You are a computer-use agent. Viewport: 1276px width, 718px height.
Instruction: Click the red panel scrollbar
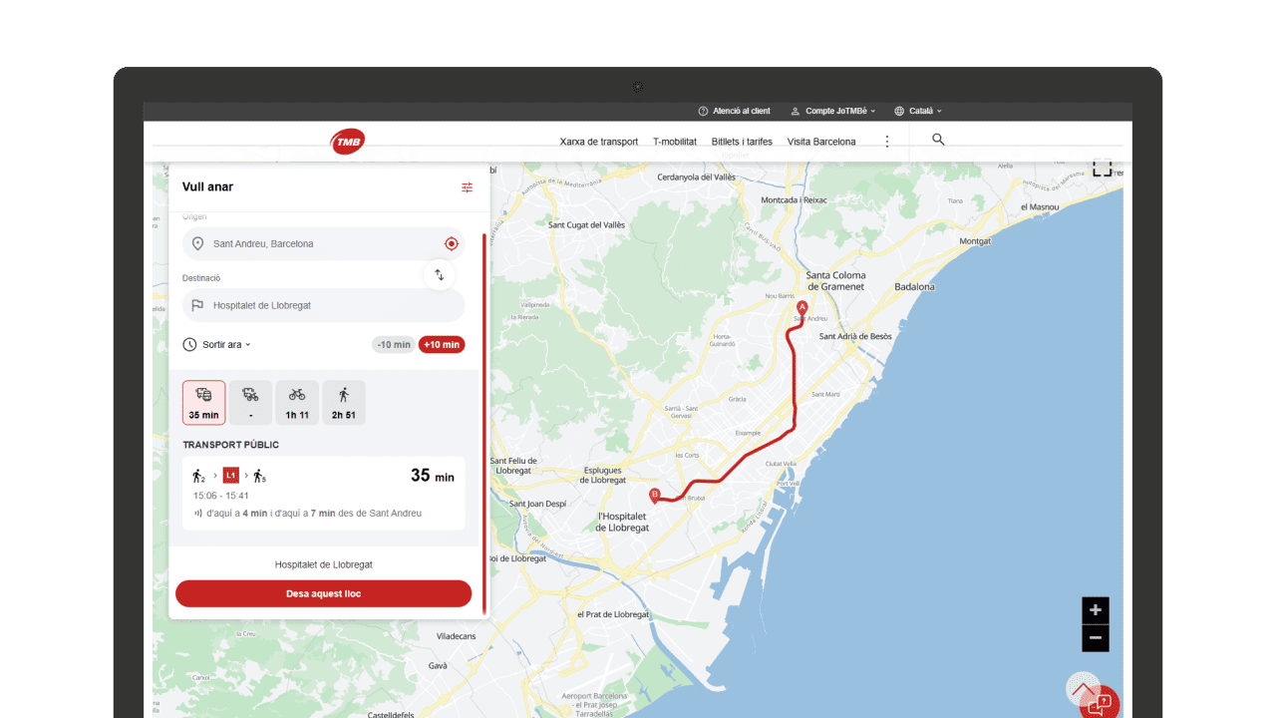point(484,424)
